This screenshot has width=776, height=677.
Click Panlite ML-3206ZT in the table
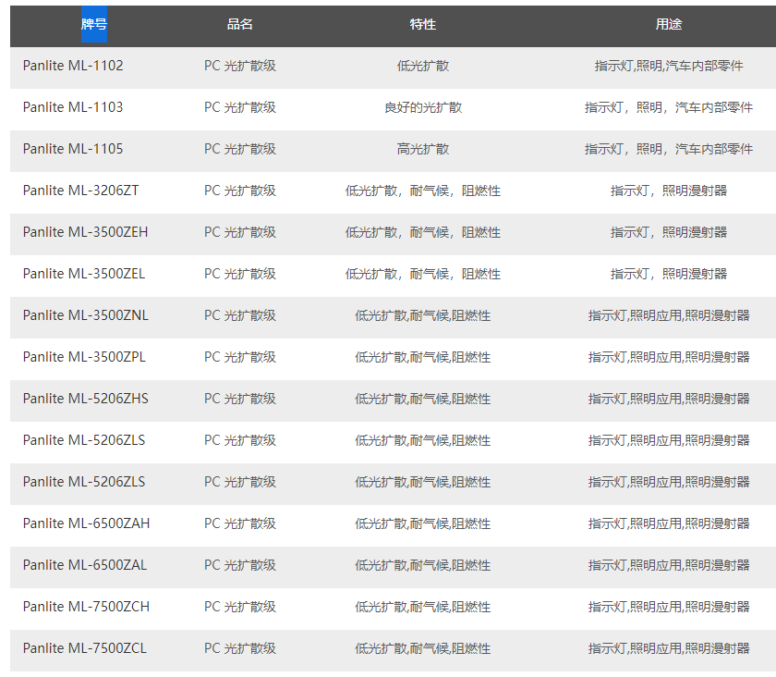[x=81, y=191]
